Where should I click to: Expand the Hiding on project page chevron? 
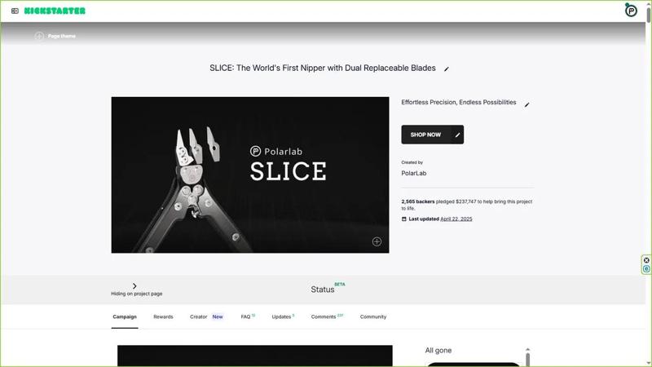click(x=134, y=286)
